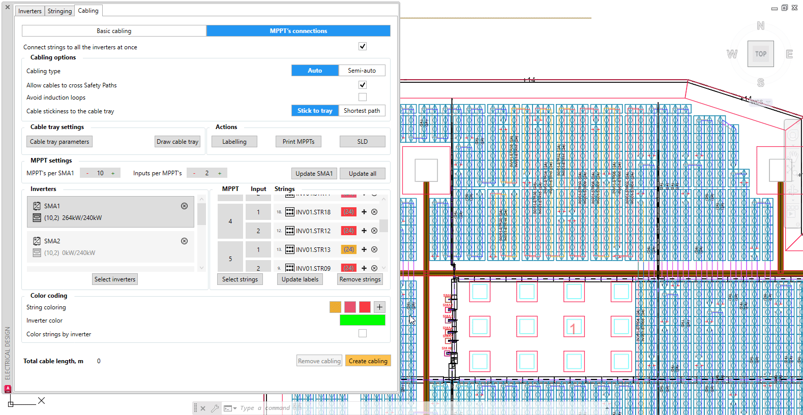Click the strings list down arrow
803x415 pixels.
[x=384, y=268]
